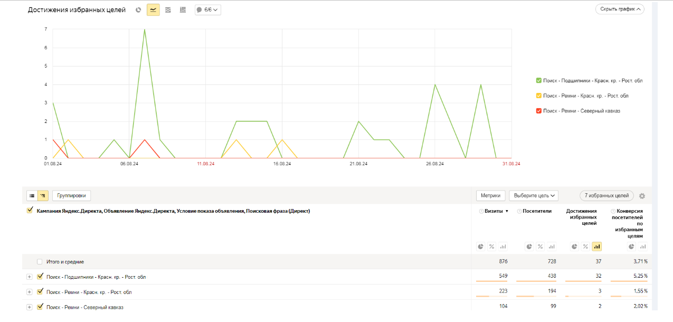673x322 pixels.
Task: Open help for Конверсия посетителей metric
Action: tap(613, 211)
